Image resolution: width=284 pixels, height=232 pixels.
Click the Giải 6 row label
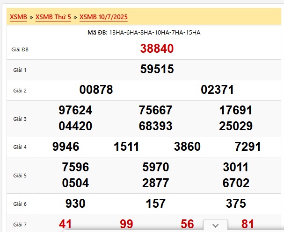[x=20, y=204]
